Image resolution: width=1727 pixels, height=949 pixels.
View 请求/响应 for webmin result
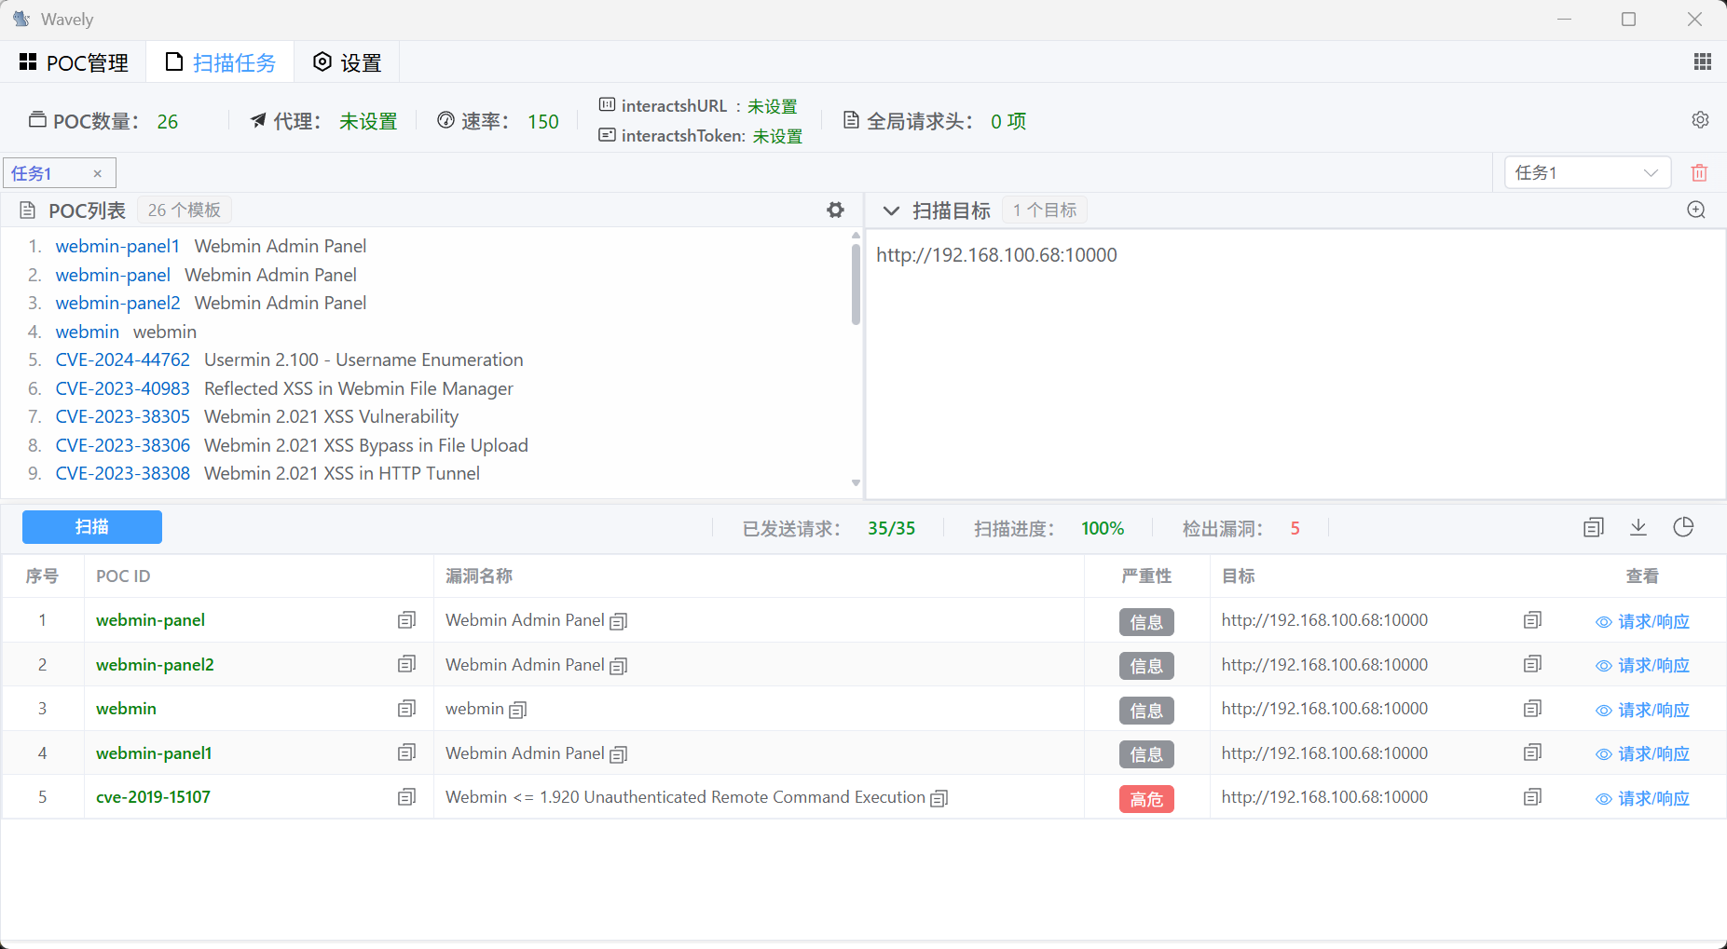(x=1642, y=710)
